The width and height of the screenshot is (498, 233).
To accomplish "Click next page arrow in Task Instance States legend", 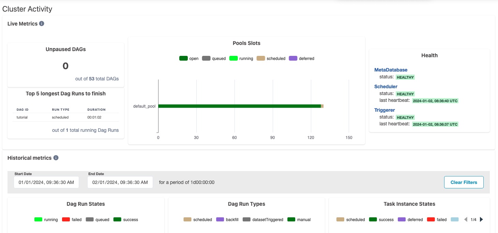I will pyautogui.click(x=481, y=219).
